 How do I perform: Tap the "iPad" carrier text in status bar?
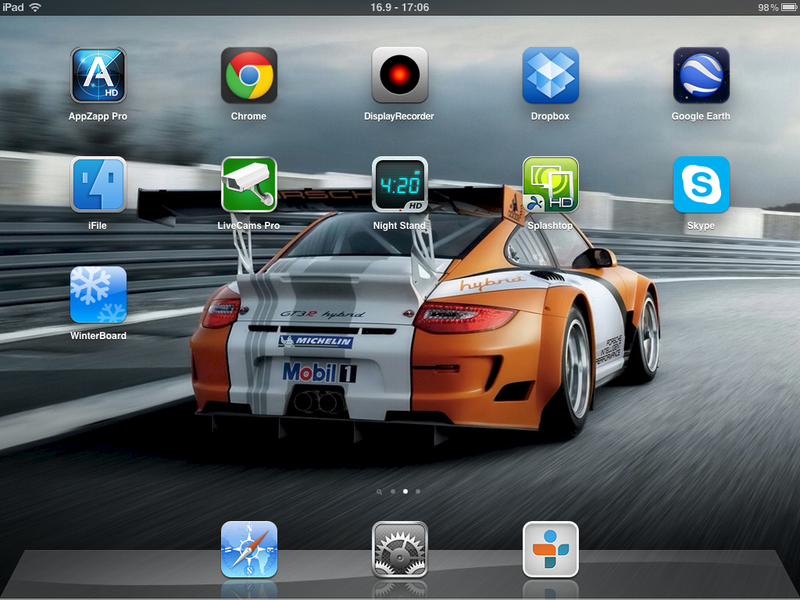13,7
